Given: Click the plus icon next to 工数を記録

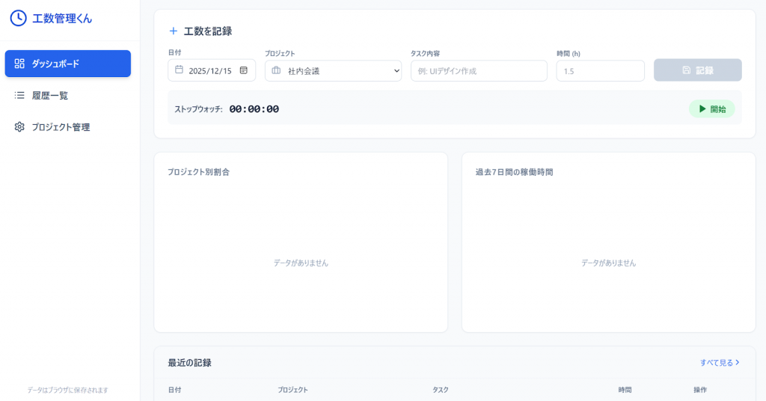Looking at the screenshot, I should point(174,31).
